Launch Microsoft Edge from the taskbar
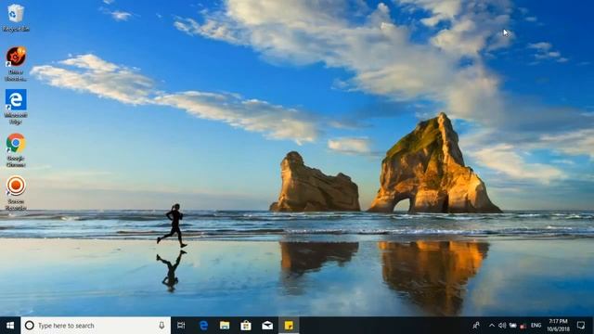The image size is (594, 334). pos(203,326)
